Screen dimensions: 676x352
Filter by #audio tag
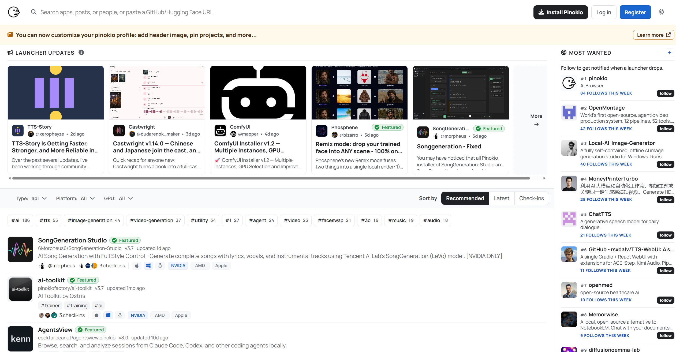tap(435, 220)
